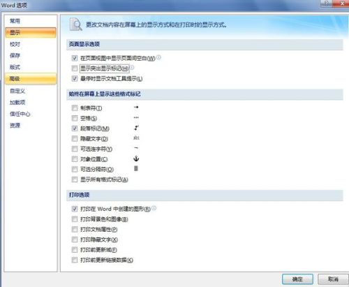
Task: Toggle 在页面视图中显示页面间空白(W) checkbox
Action: coord(75,58)
